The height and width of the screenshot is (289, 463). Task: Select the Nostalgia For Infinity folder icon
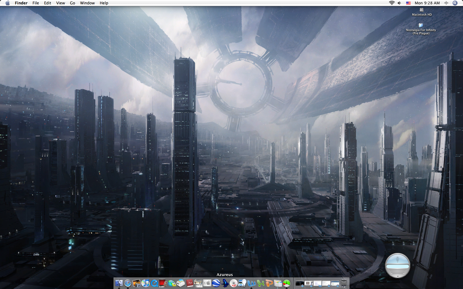(421, 25)
